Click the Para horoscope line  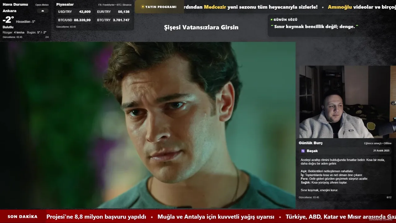334,179
